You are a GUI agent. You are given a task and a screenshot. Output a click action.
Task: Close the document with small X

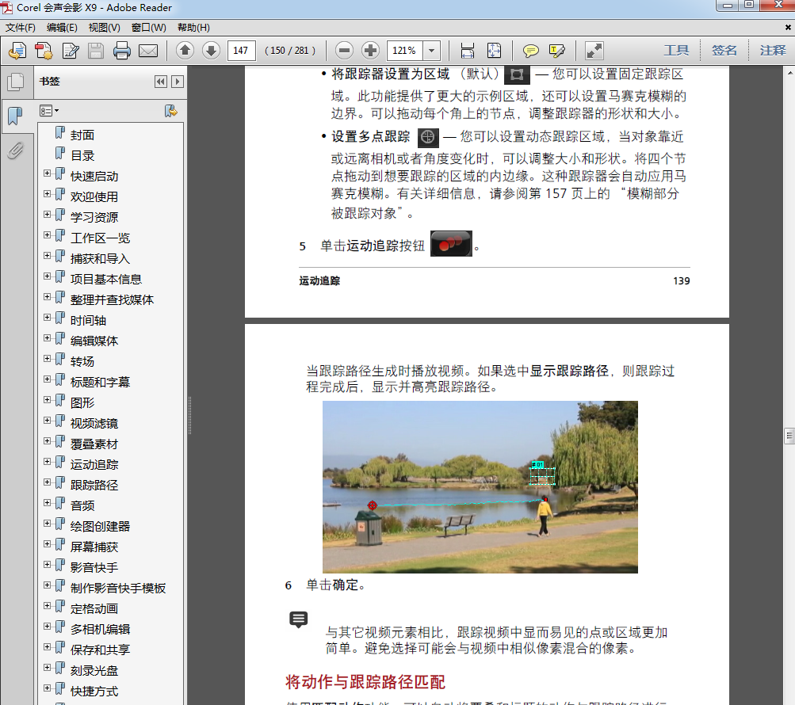(x=788, y=28)
